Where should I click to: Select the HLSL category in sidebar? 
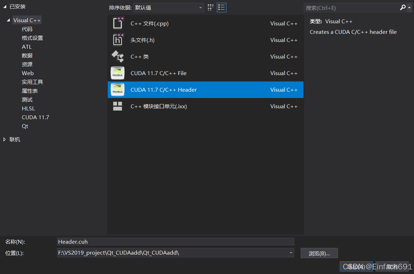(28, 108)
